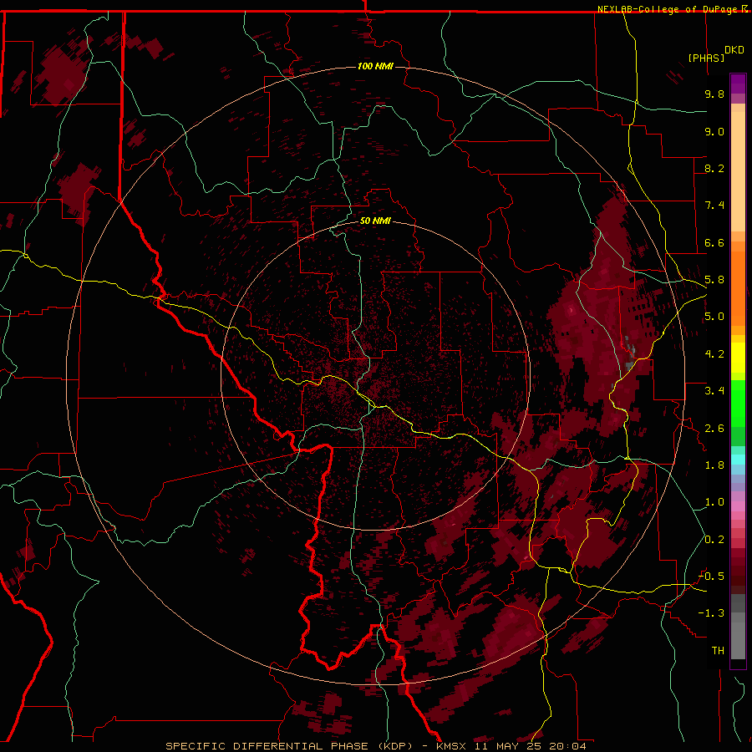Click the TH threshold label on the scale
752x752 pixels.
coord(718,651)
